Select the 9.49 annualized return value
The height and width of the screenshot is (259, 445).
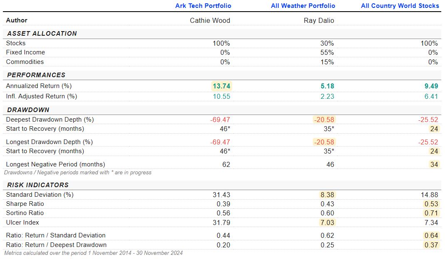click(431, 86)
